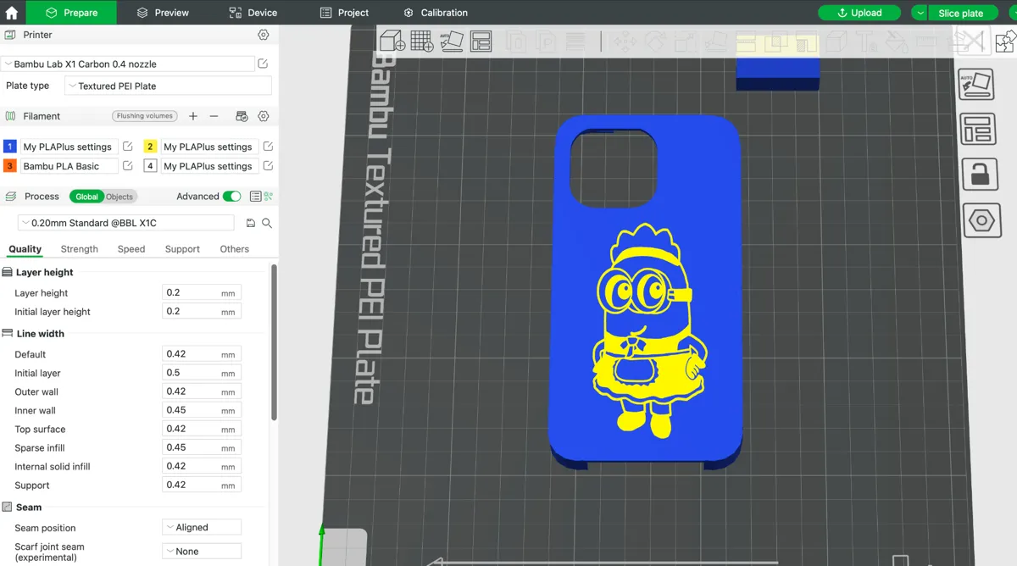Open the arrow next to Slice plate
The width and height of the screenshot is (1017, 566).
[920, 13]
